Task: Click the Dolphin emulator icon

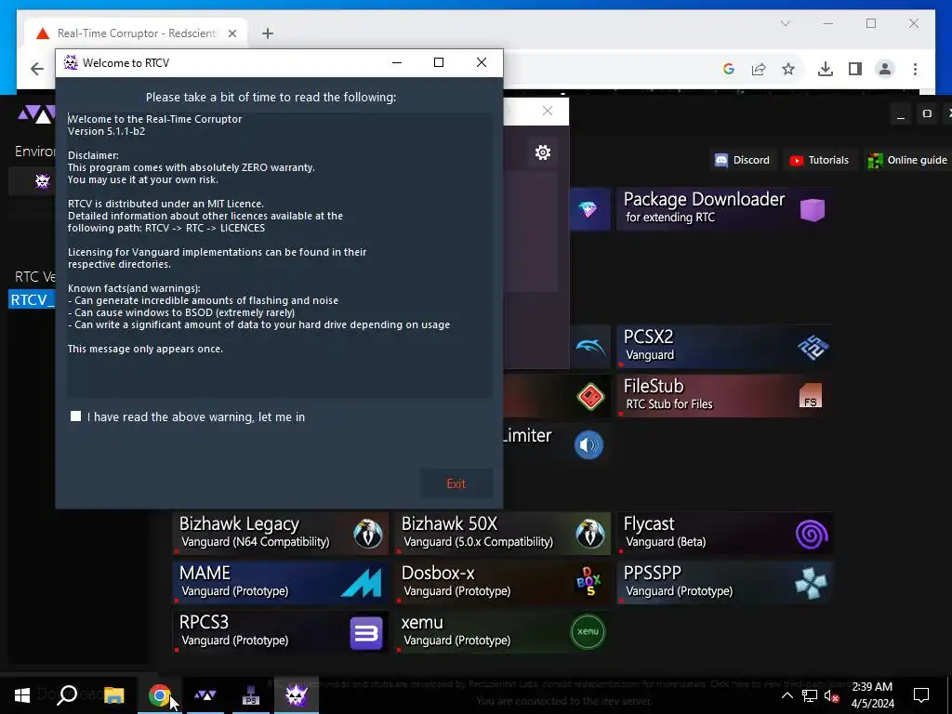Action: [x=588, y=347]
